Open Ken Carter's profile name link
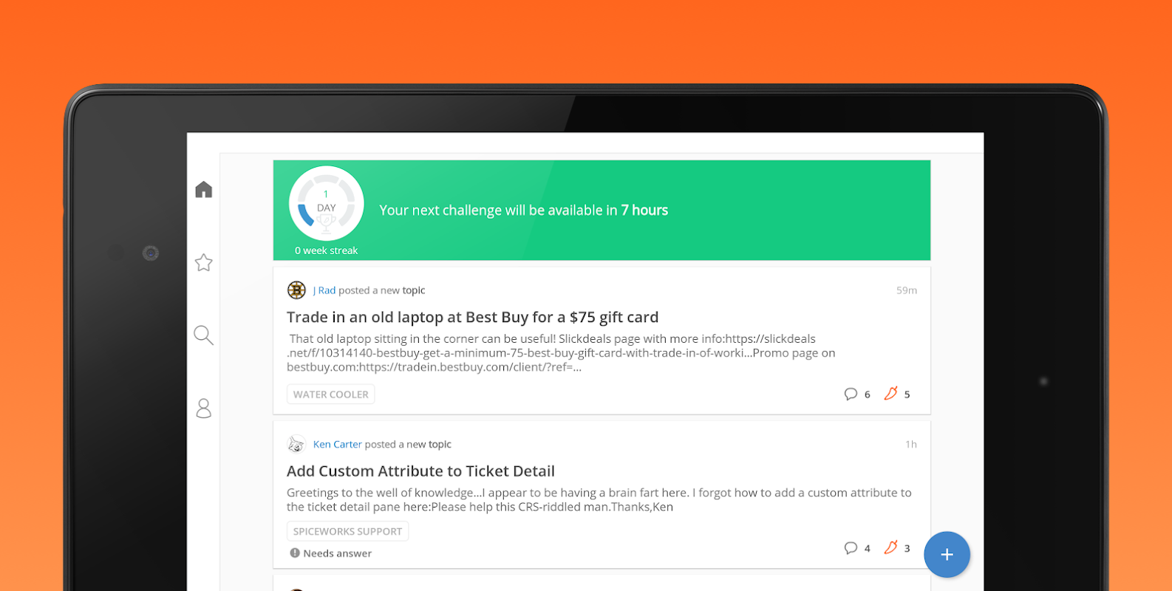Image resolution: width=1172 pixels, height=591 pixels. 337,444
